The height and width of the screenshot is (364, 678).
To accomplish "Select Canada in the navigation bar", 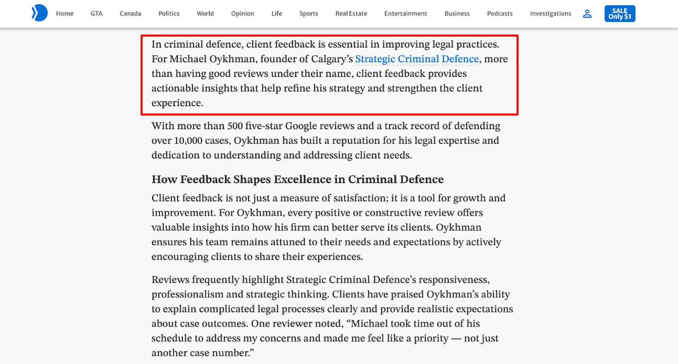I will (131, 14).
